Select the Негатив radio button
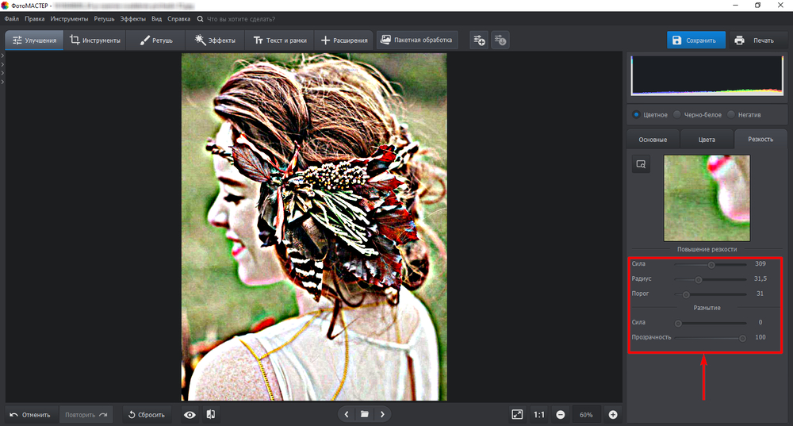The width and height of the screenshot is (793, 426). (731, 114)
